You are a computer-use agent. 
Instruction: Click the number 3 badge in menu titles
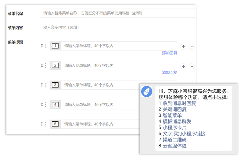tap(55, 85)
